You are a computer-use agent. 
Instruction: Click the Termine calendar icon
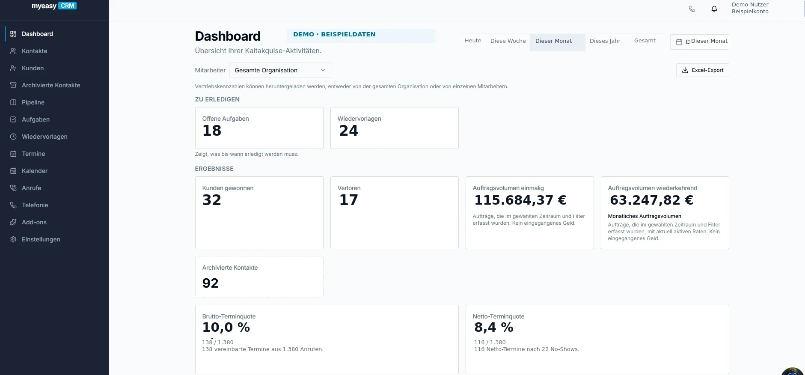point(13,154)
